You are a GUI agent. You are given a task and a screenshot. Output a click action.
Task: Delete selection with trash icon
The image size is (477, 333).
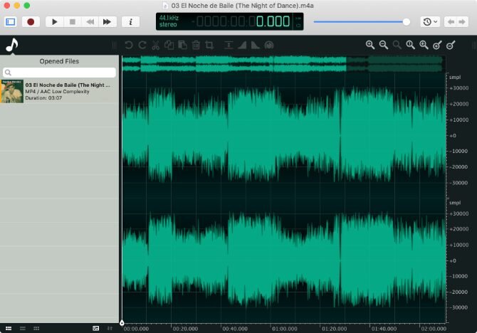196,46
